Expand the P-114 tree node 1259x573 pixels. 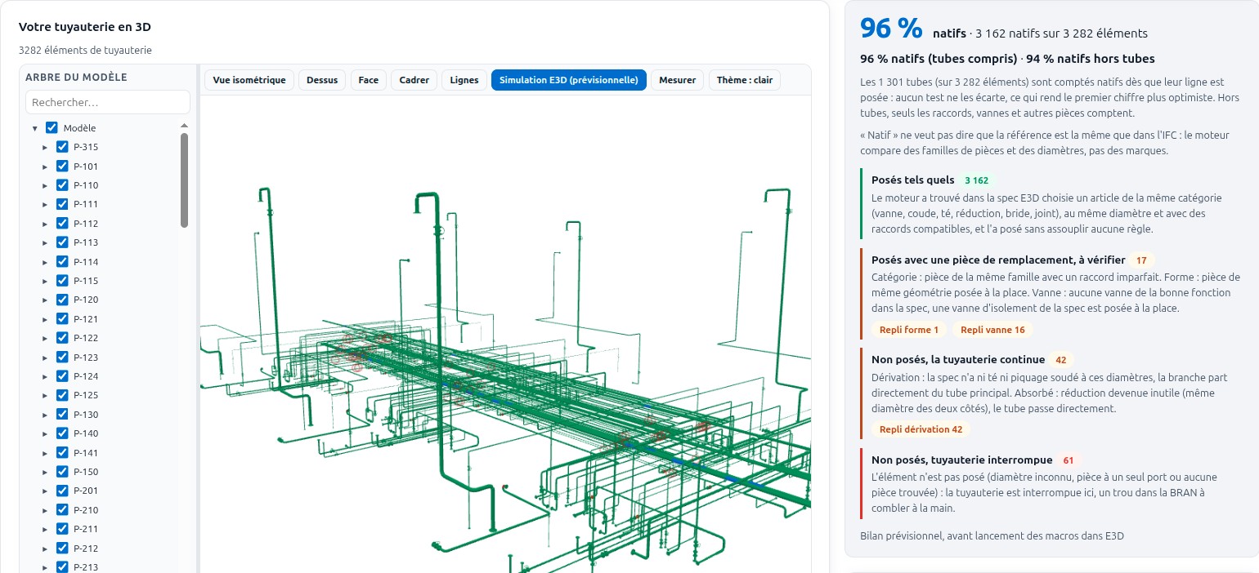coord(45,261)
